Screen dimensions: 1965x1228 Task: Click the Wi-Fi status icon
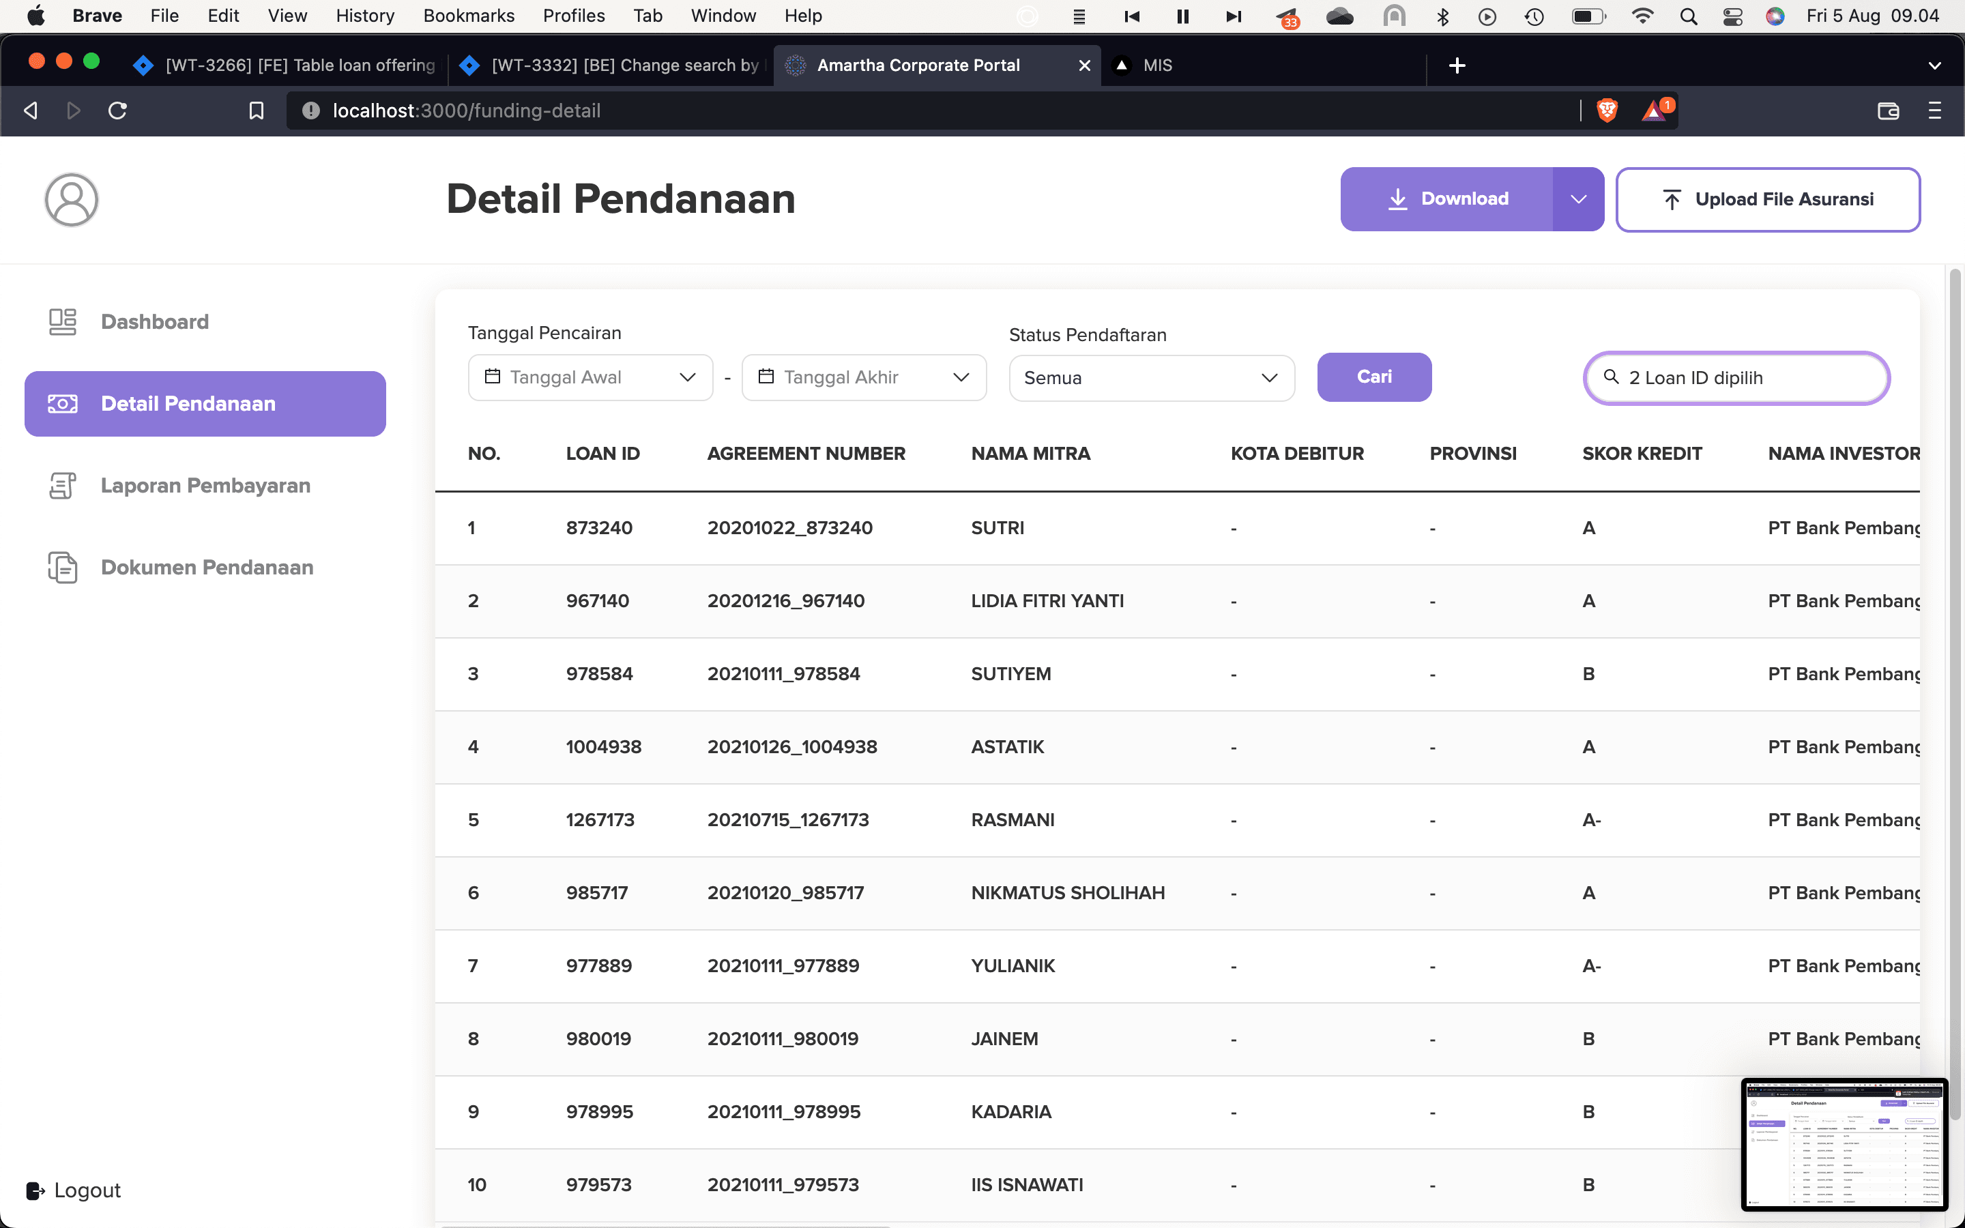point(1643,16)
